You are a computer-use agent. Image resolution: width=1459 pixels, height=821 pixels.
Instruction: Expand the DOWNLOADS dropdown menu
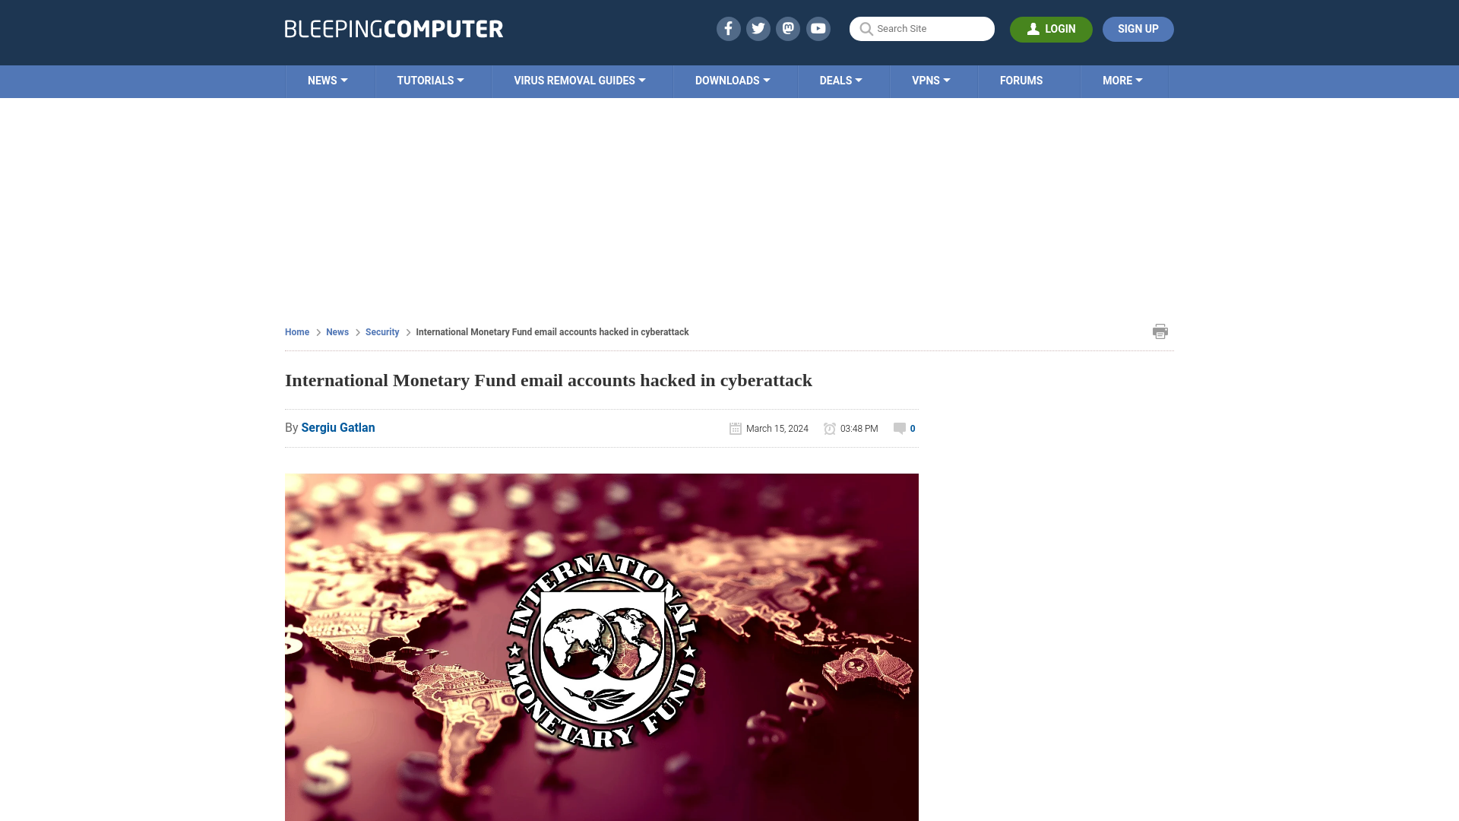click(x=733, y=80)
